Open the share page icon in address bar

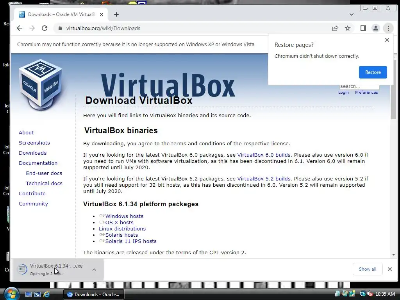pos(335,28)
